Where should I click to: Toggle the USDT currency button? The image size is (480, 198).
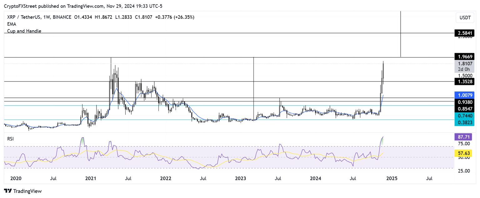coord(465,18)
